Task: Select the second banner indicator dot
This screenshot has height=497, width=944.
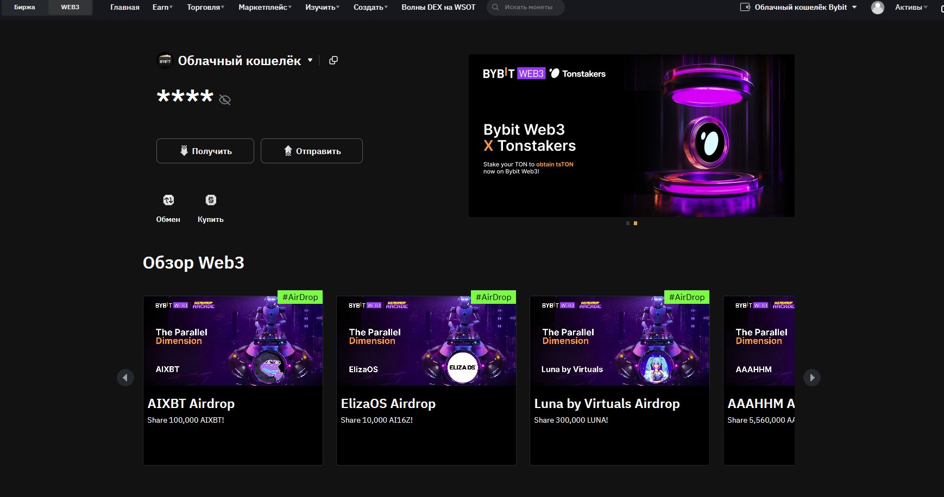Action: coord(635,223)
